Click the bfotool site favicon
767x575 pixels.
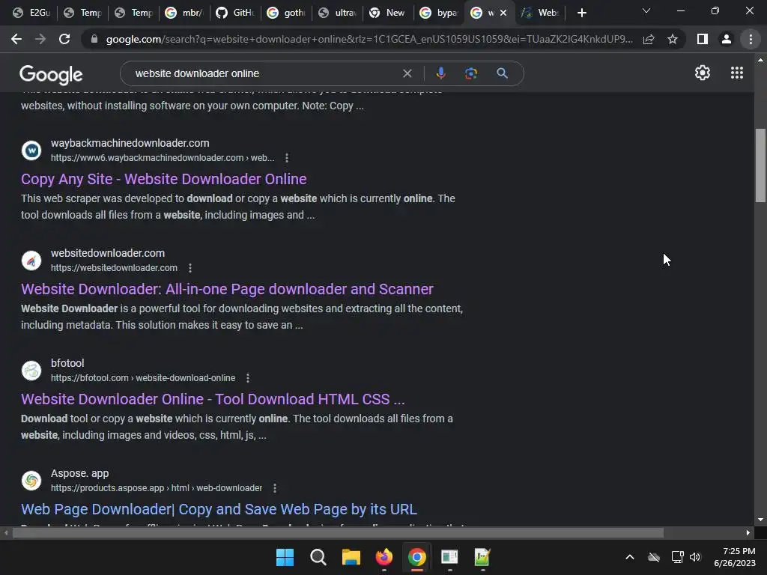coord(31,371)
